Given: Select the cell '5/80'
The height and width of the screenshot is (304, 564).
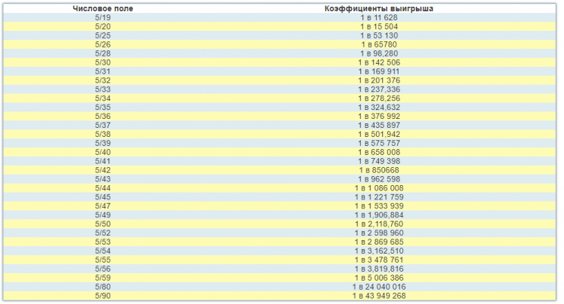Looking at the screenshot, I should pyautogui.click(x=103, y=287).
